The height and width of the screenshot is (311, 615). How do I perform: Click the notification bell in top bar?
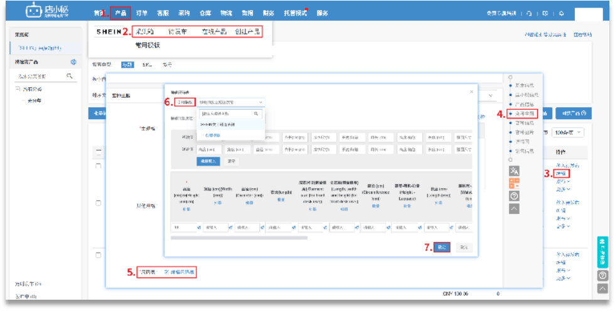561,13
